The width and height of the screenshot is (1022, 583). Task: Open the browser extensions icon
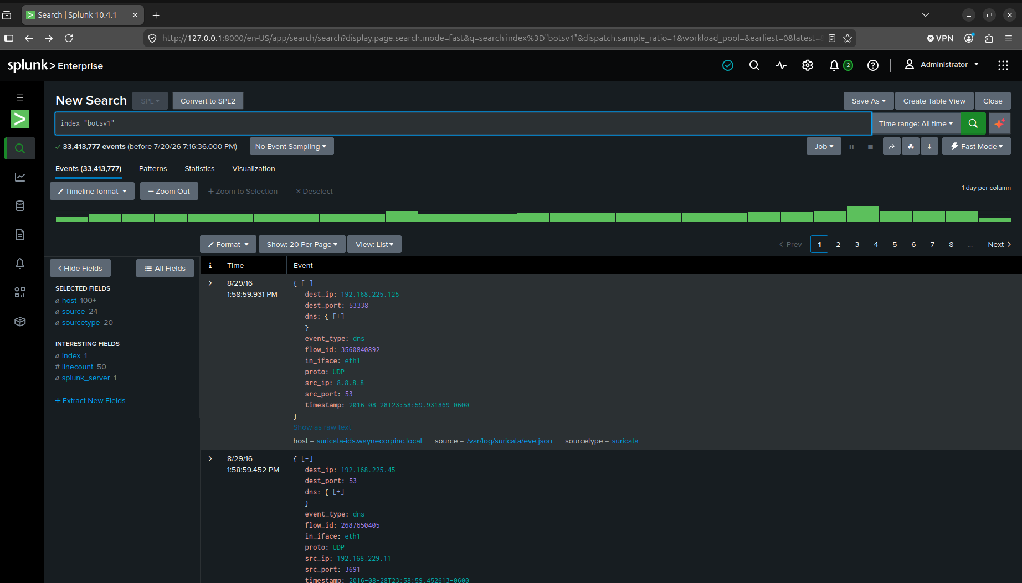coord(989,38)
